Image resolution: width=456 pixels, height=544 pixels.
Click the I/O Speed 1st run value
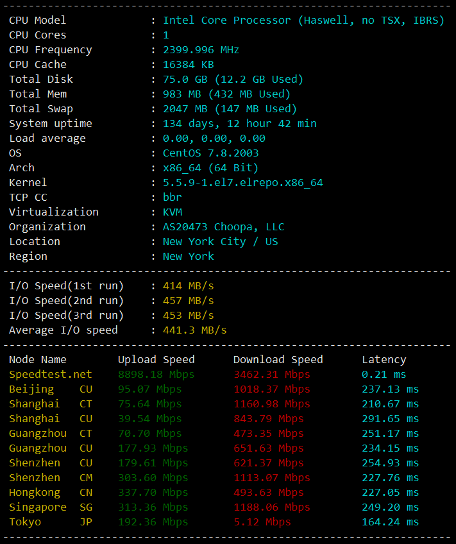point(189,286)
